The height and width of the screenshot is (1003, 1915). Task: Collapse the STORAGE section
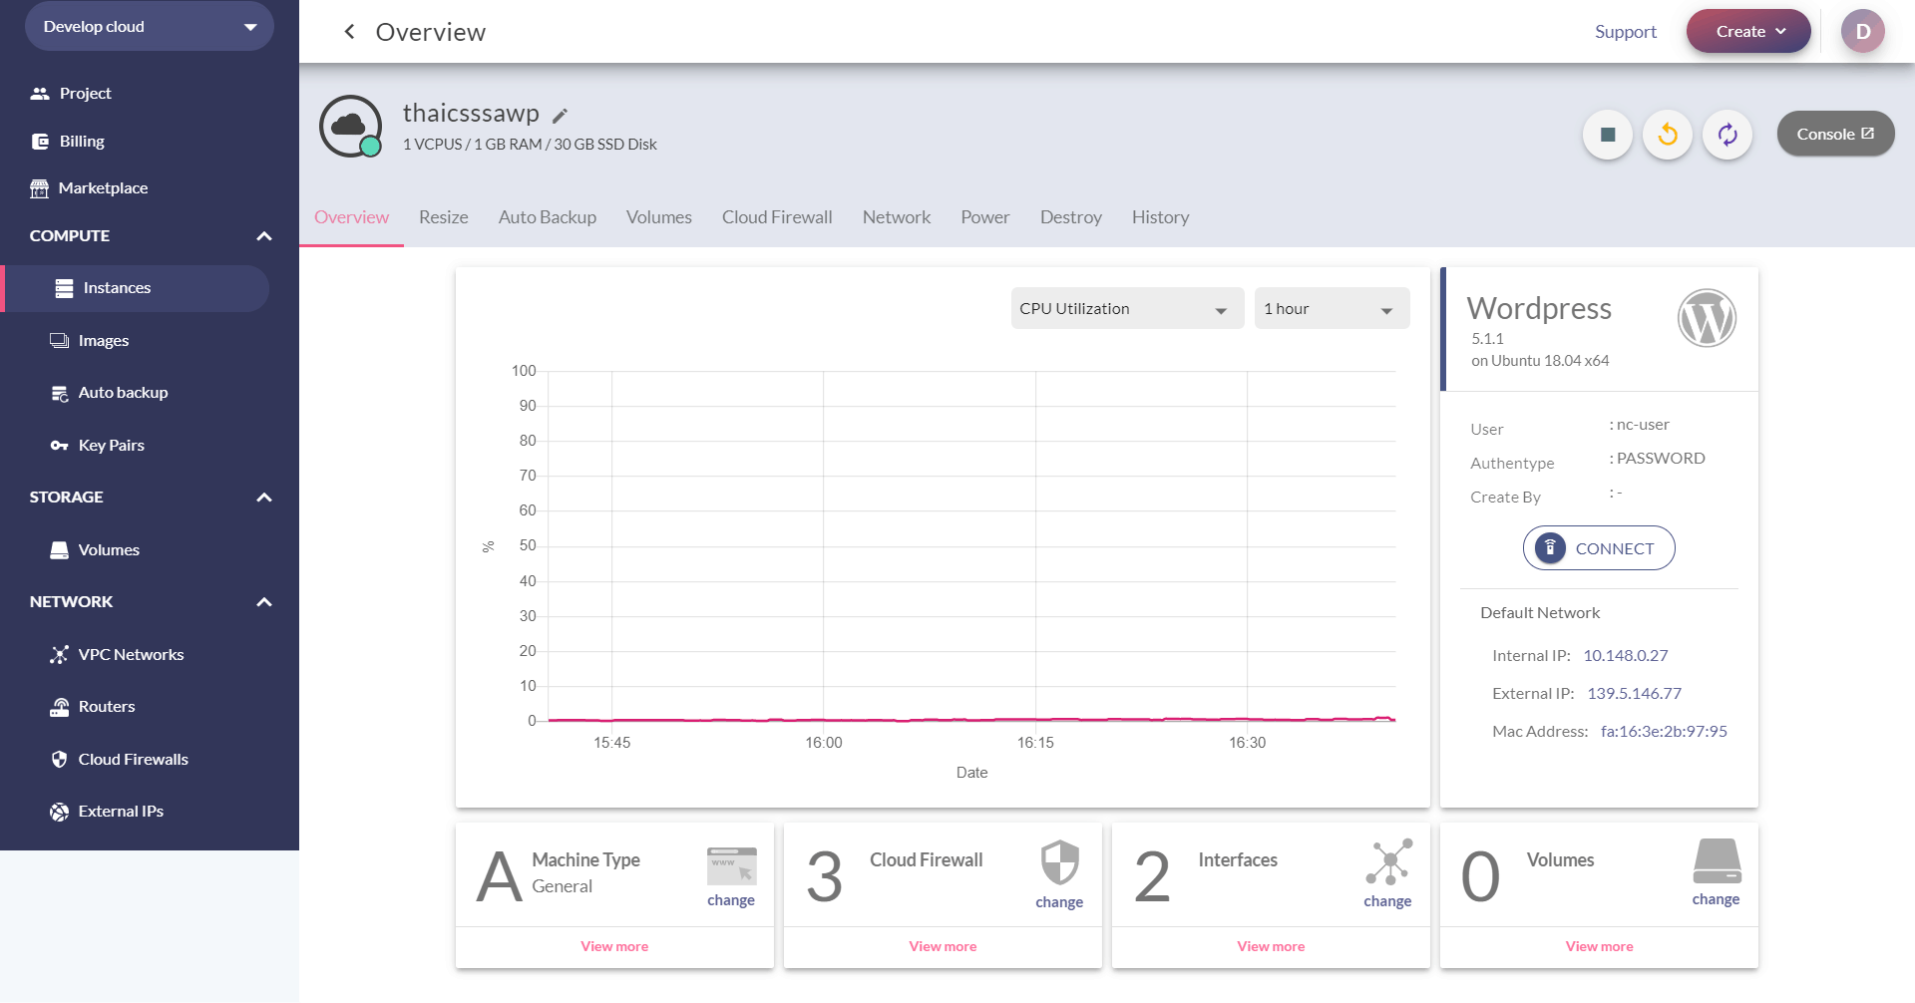click(264, 498)
